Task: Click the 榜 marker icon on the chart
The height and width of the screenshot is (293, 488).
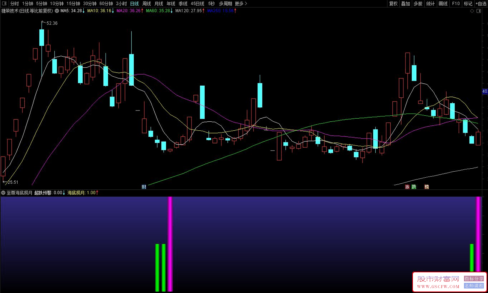Action: pos(426,187)
